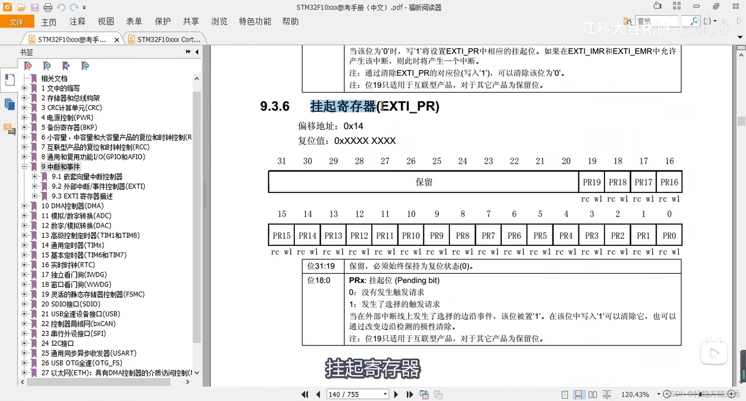
Task: Select 9.2 外部中断/事件控制器(EXTI) bookmark
Action: [98, 187]
